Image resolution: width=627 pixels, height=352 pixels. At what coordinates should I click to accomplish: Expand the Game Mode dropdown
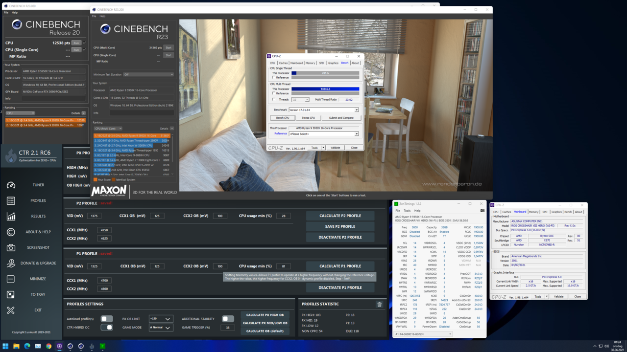coord(161,328)
